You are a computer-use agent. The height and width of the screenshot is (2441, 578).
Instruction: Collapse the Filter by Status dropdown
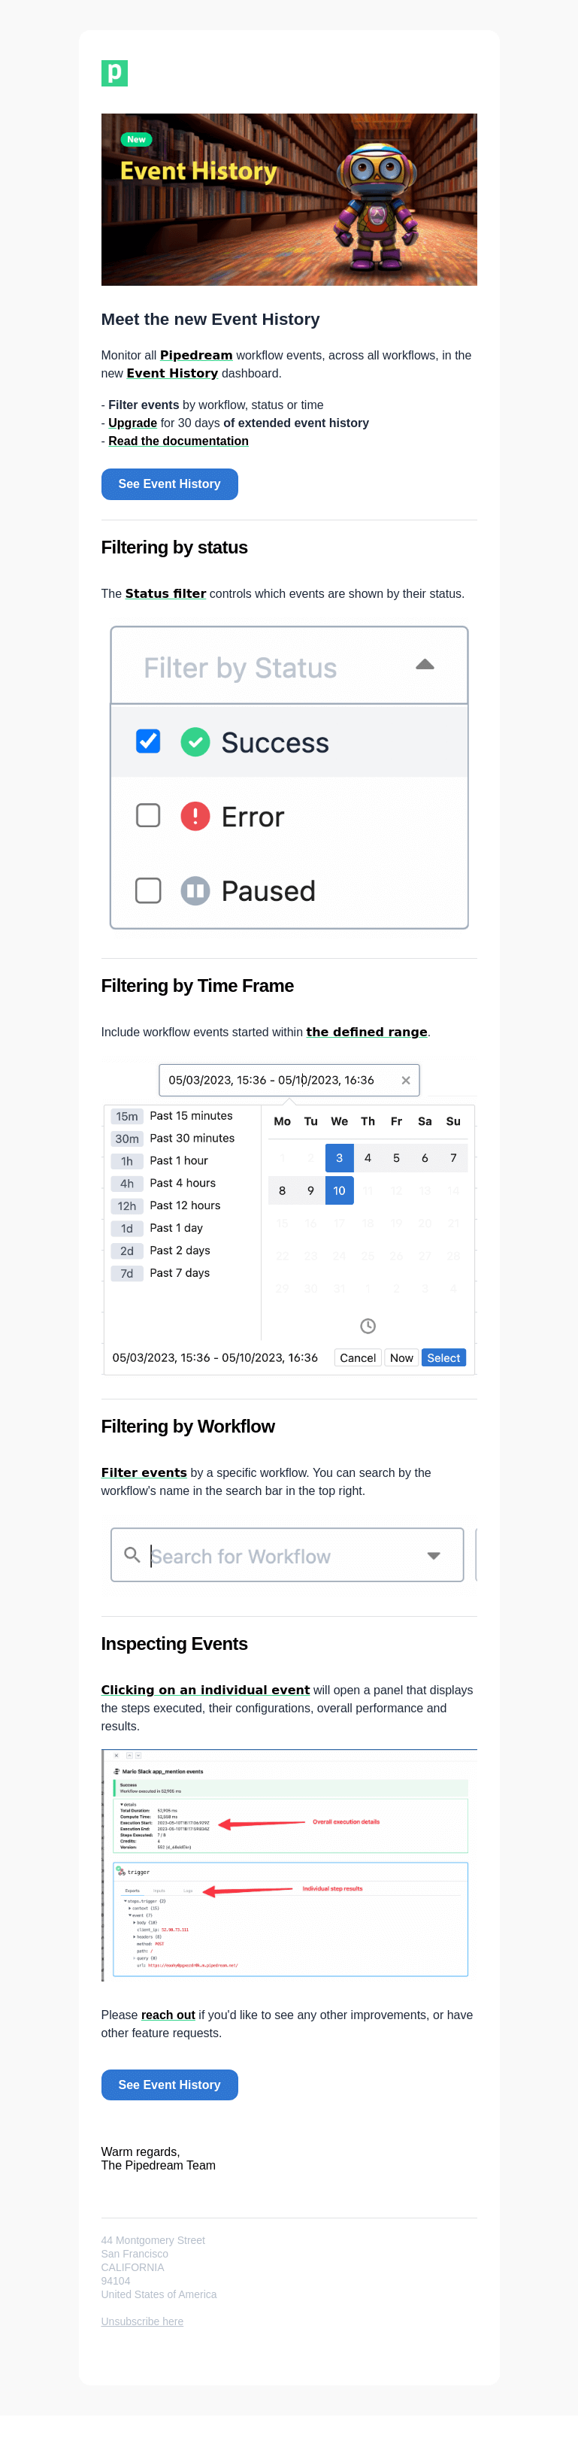point(425,666)
